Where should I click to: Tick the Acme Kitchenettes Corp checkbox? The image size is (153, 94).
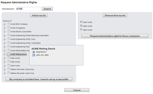pyautogui.click(x=9, y=50)
